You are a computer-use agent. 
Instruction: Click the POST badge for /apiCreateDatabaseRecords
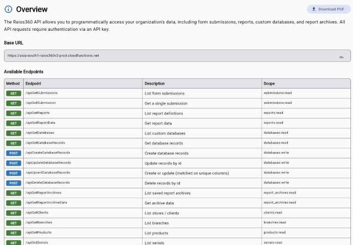[14, 153]
